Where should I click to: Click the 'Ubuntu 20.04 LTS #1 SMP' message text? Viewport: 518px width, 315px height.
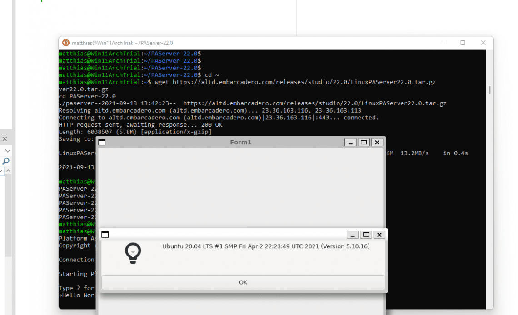click(x=266, y=246)
